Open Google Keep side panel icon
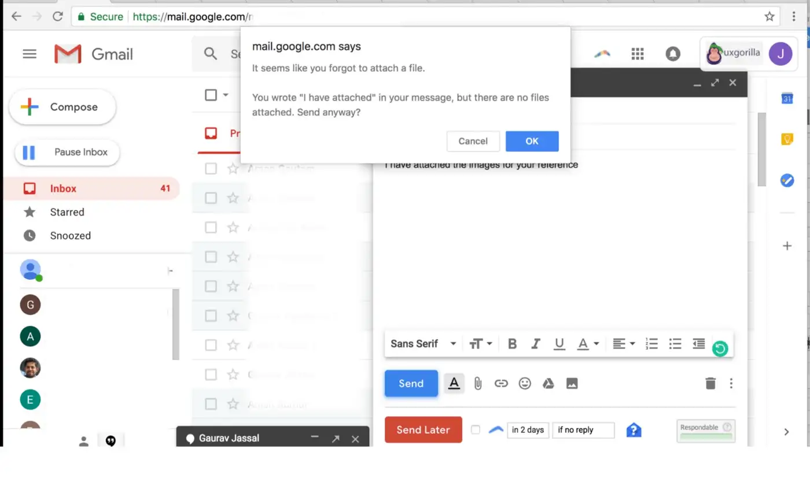 [787, 139]
